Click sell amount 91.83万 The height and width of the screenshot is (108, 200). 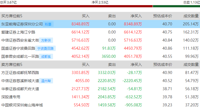109,48
